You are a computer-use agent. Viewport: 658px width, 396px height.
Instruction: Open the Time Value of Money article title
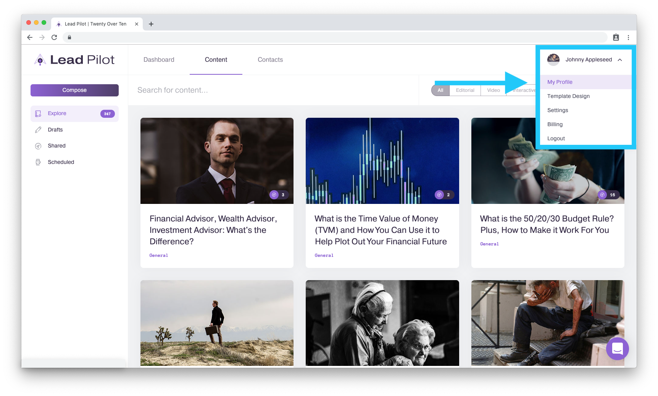381,230
